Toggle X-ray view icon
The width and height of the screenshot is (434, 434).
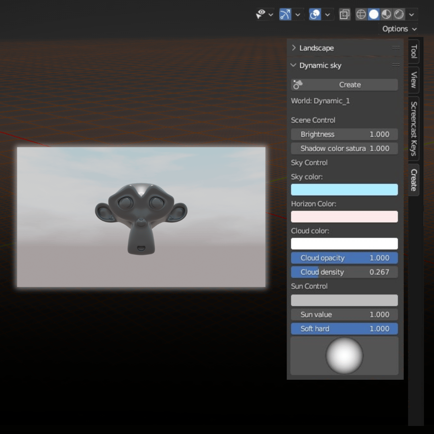(x=345, y=14)
